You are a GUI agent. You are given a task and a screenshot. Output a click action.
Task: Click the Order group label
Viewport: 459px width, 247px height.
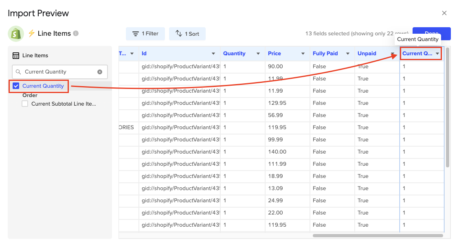tap(30, 95)
